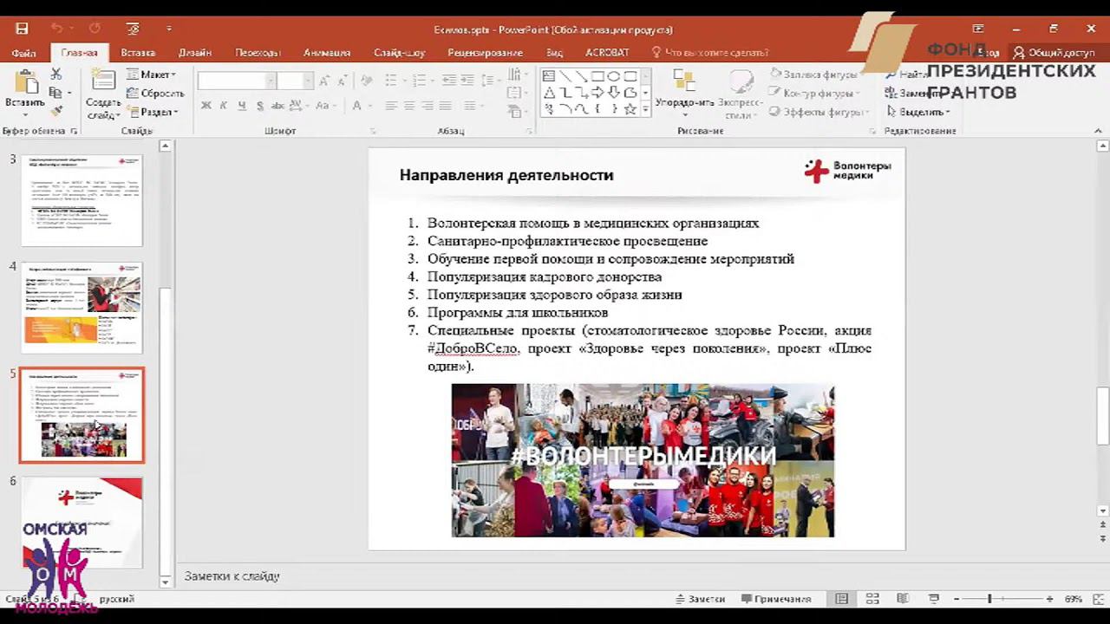The height and width of the screenshot is (624, 1110).
Task: Click the Cut scissors icon
Action: pos(56,75)
